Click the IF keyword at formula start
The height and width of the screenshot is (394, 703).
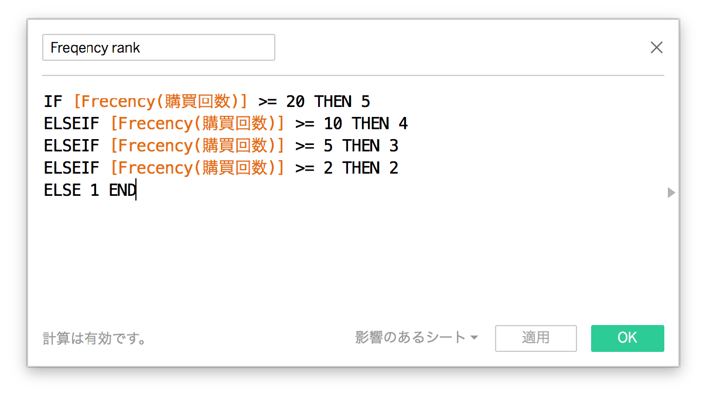(x=53, y=102)
